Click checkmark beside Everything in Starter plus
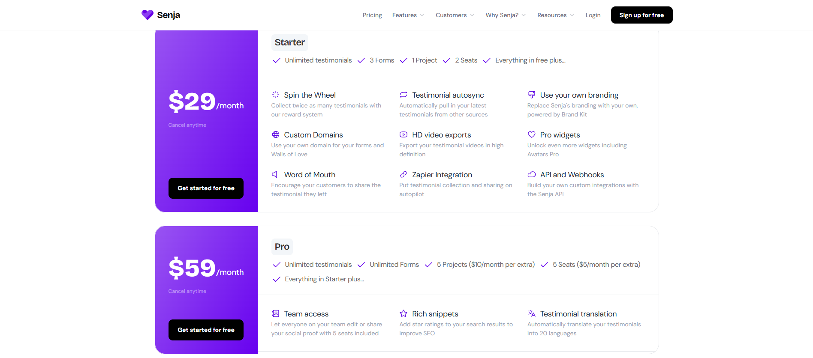Screen dimensions: 813x358 click(x=277, y=279)
